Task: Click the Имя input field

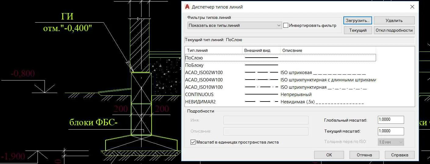Action: point(266,120)
